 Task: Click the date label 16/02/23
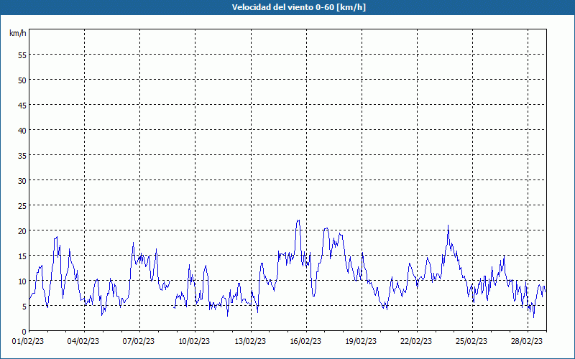305,342
